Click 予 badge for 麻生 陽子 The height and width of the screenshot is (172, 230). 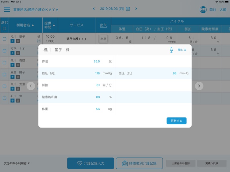pyautogui.click(x=13, y=77)
